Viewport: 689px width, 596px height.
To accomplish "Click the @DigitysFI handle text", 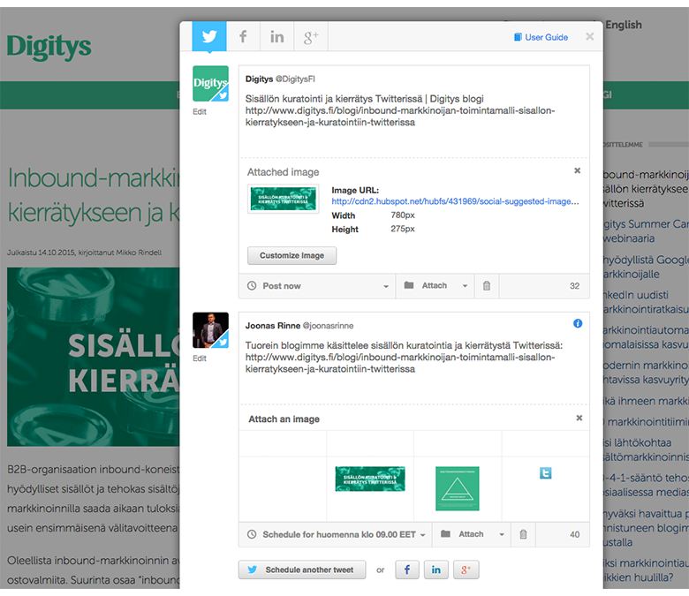I will [295, 79].
